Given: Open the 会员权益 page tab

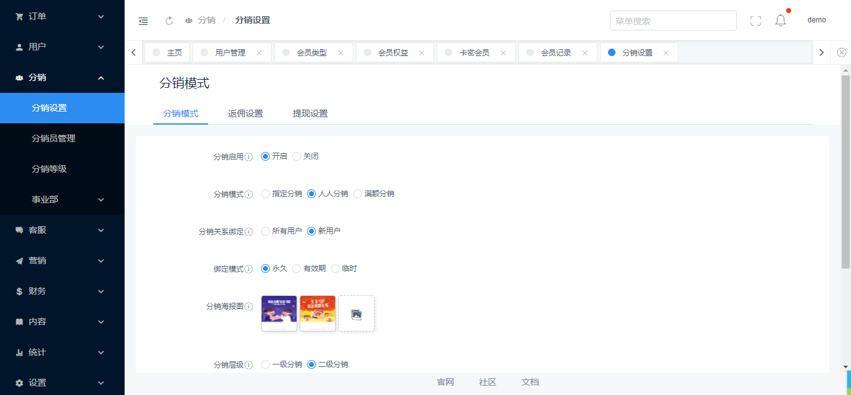Looking at the screenshot, I should click(393, 53).
